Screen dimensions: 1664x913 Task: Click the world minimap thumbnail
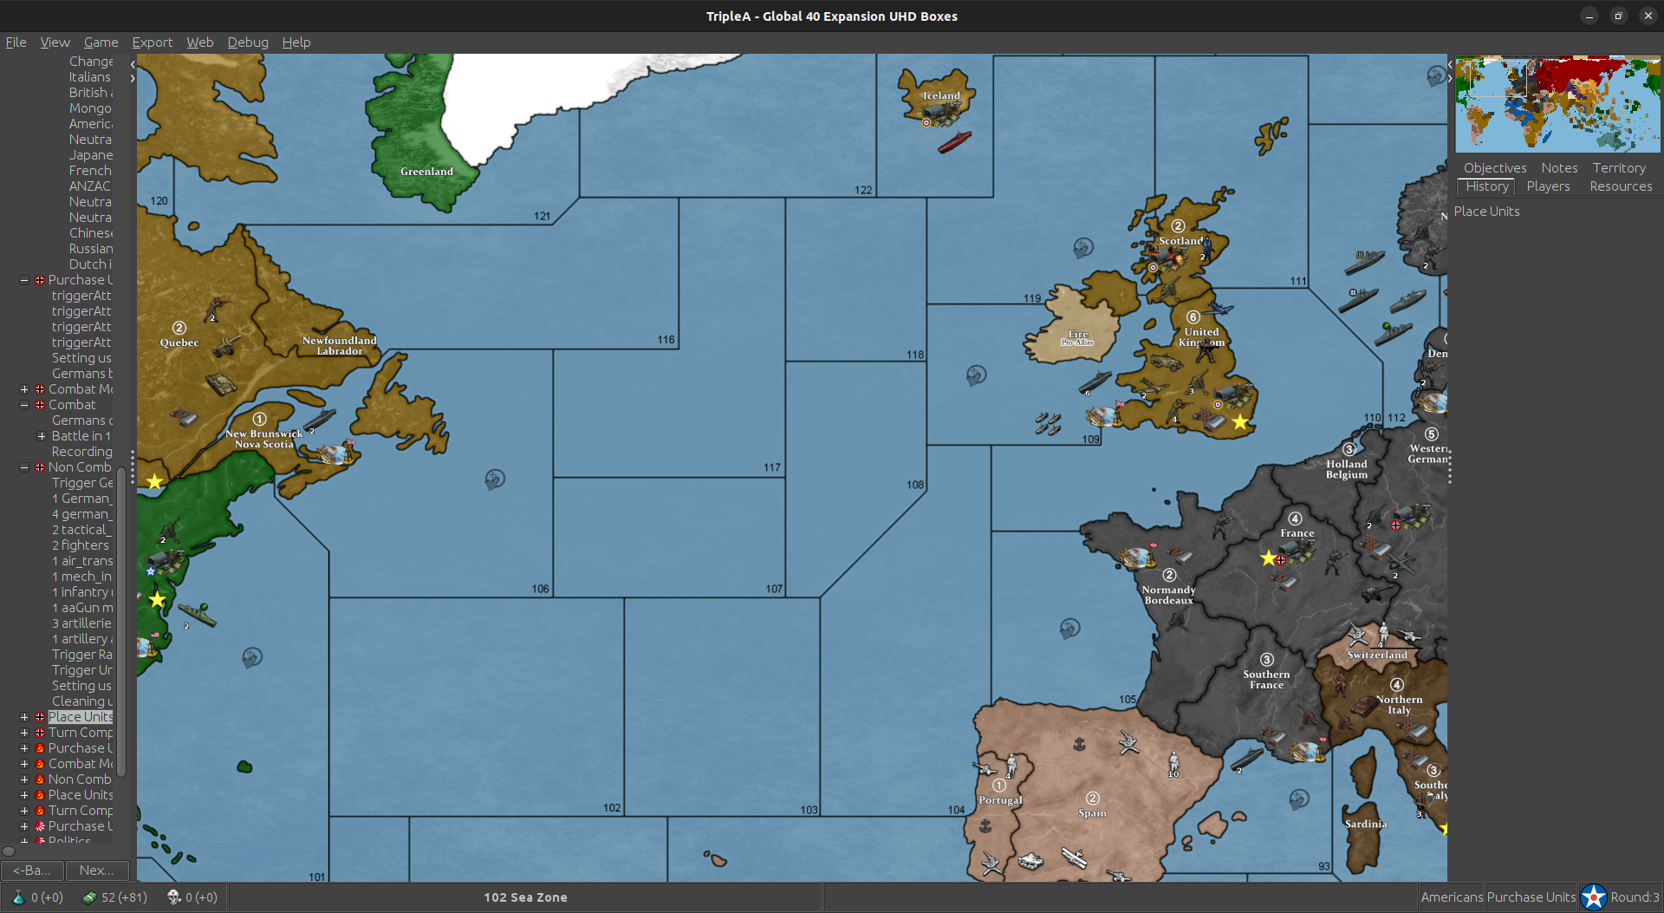(1557, 104)
